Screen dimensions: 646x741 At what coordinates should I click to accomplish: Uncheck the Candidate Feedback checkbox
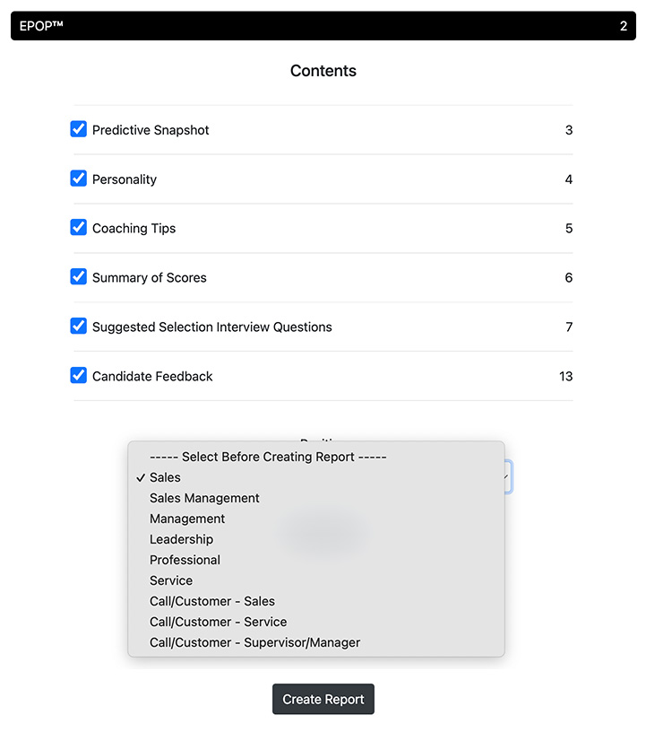79,376
